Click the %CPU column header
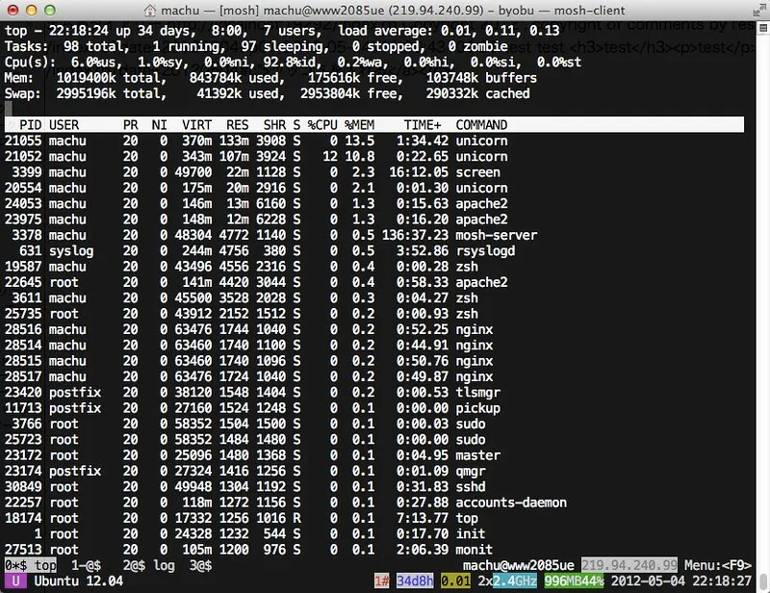Image resolution: width=770 pixels, height=593 pixels. [322, 125]
